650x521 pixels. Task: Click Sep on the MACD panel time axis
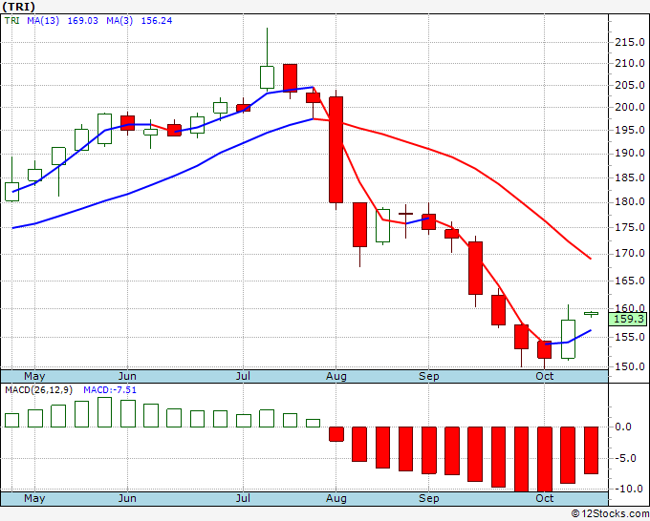click(x=428, y=498)
